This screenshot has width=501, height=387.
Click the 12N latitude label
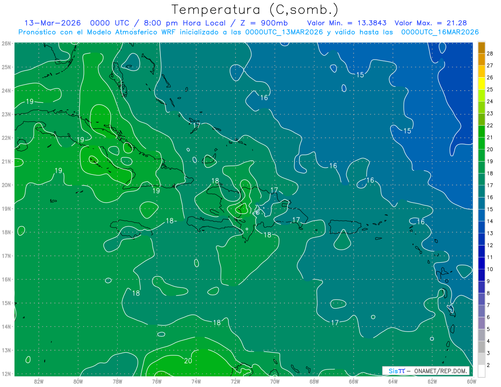click(x=6, y=374)
